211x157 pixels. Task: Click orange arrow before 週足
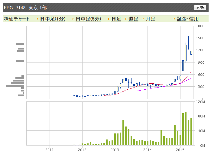(126, 19)
